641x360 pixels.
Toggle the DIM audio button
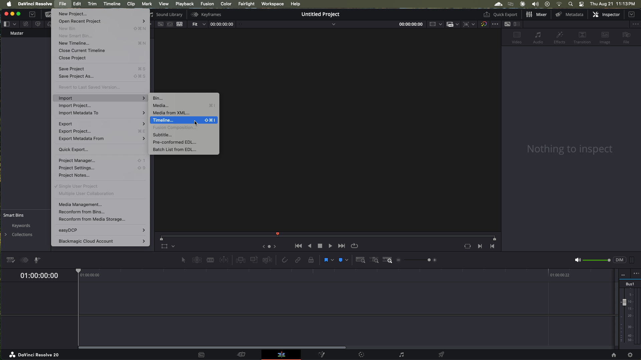pyautogui.click(x=619, y=260)
